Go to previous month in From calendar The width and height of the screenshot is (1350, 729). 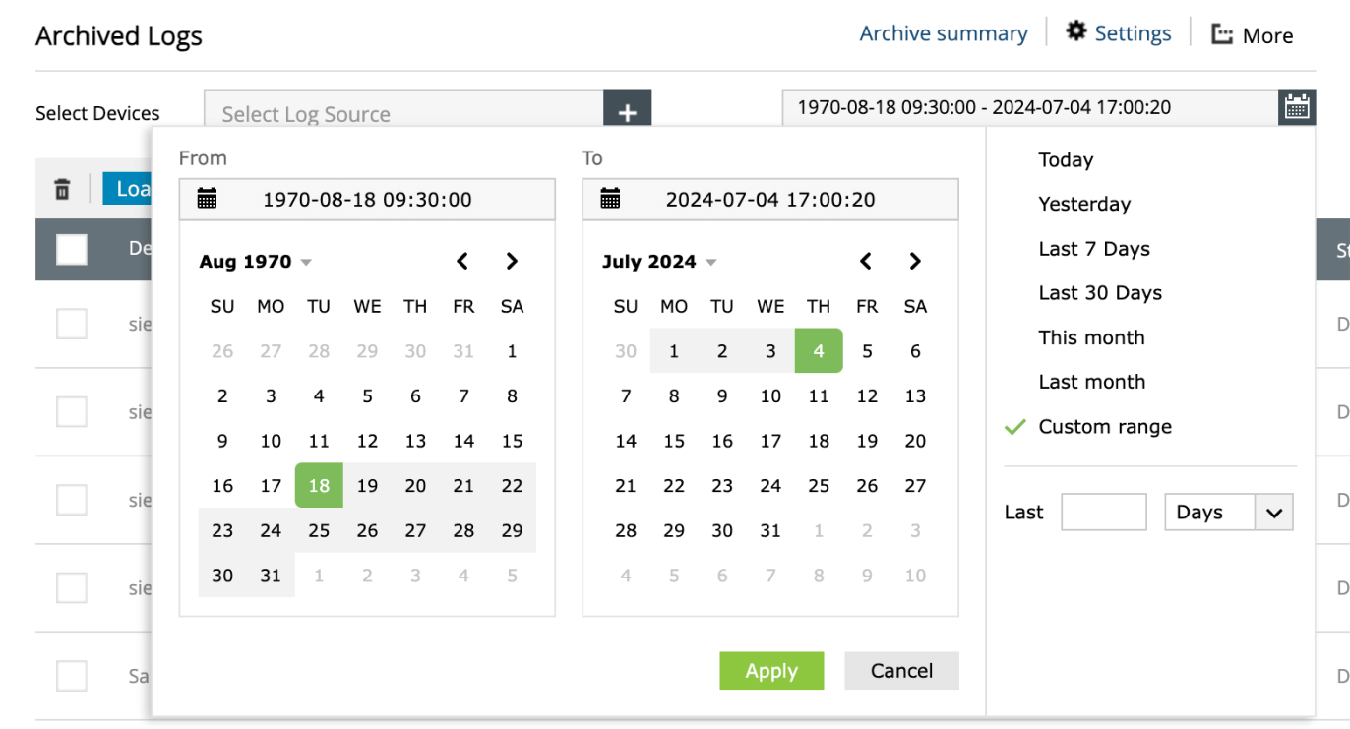click(x=462, y=261)
